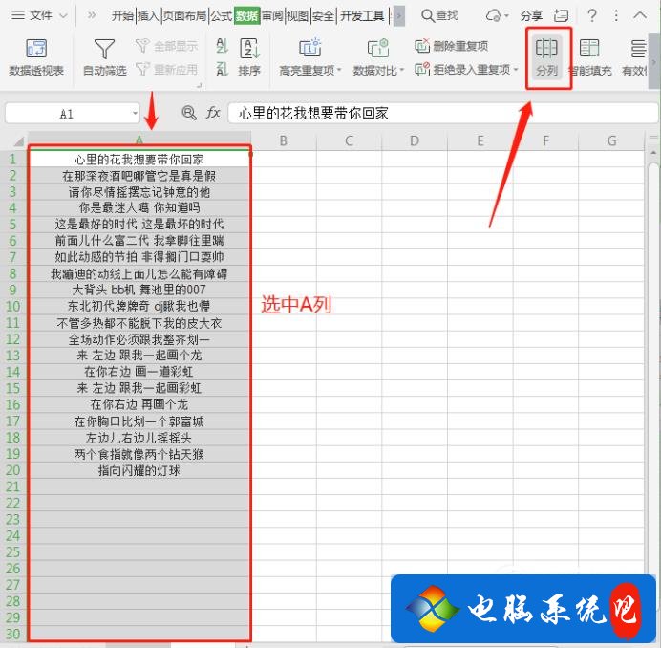Select column G header
Screen dimensions: 661x648
(x=611, y=140)
